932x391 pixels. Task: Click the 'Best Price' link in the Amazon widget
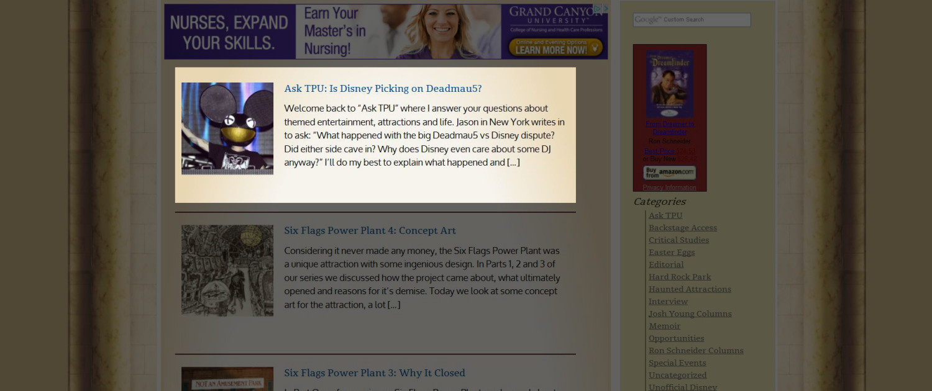(x=659, y=151)
